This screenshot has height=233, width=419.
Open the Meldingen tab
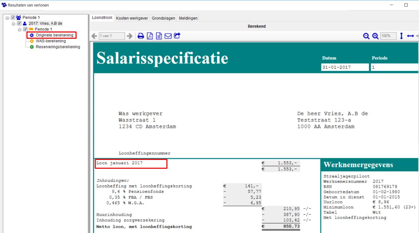[188, 18]
